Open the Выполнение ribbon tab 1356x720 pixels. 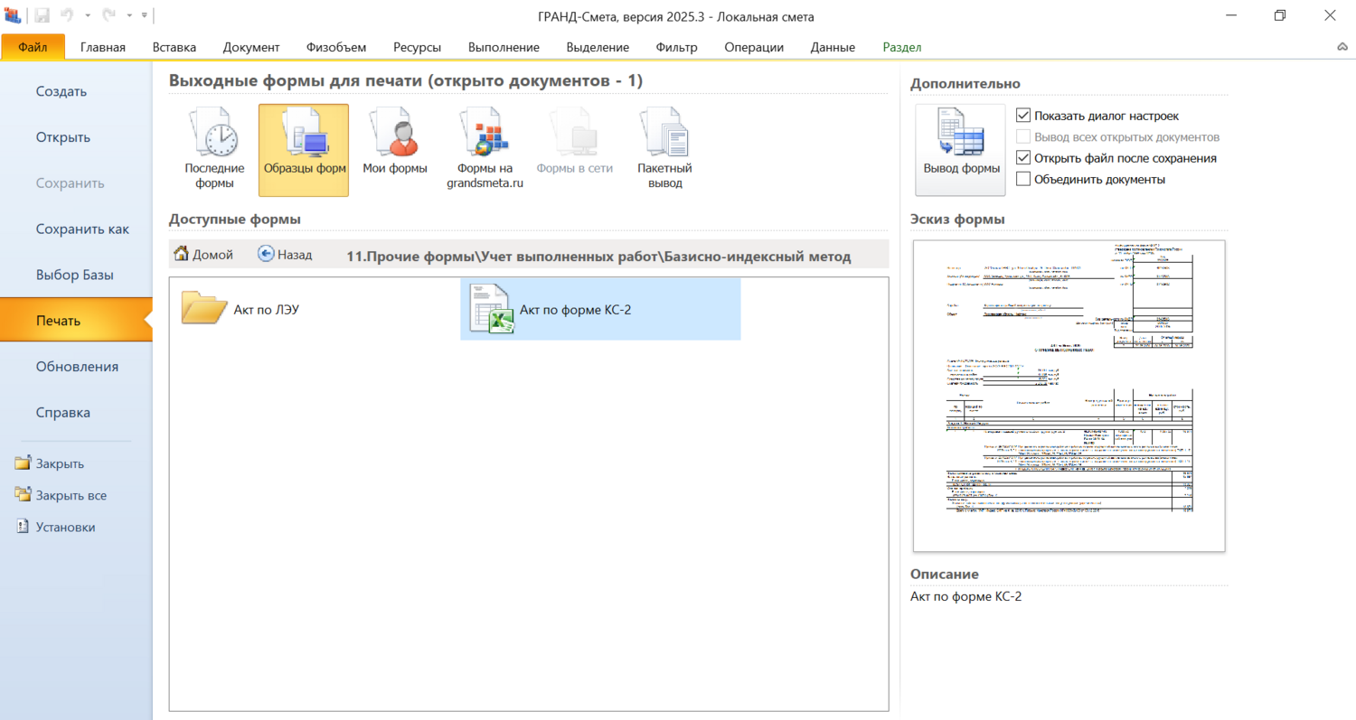(x=504, y=47)
